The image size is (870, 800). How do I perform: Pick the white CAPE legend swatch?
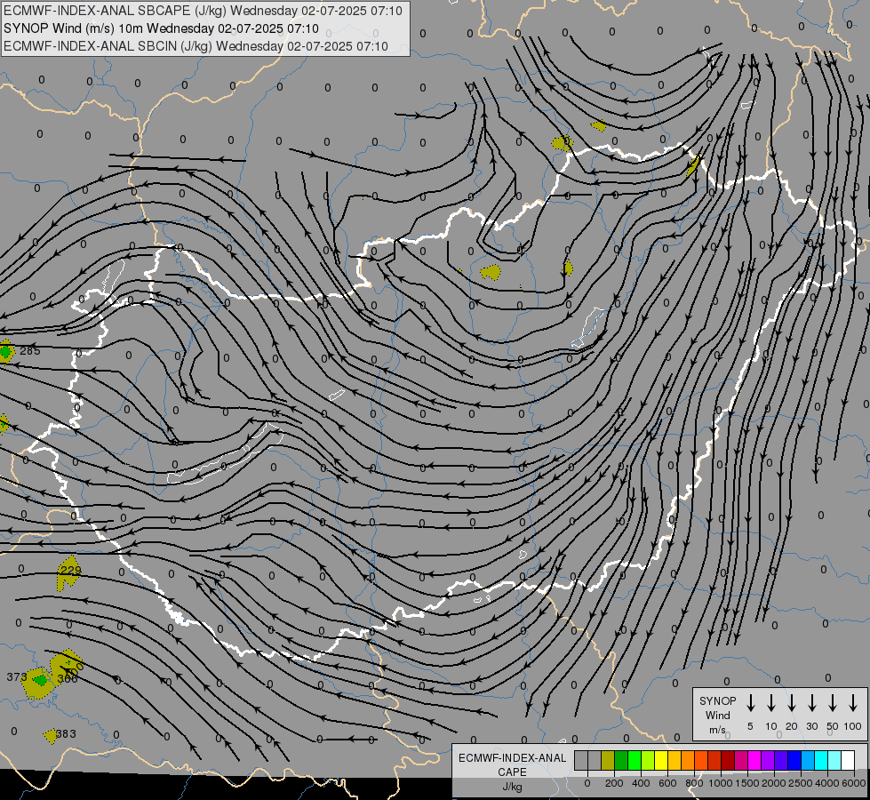849,760
